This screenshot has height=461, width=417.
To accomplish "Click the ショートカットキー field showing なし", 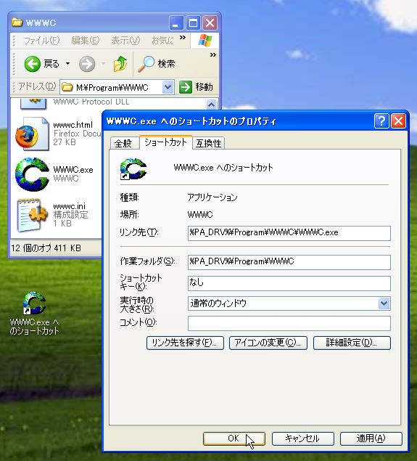I will (289, 283).
